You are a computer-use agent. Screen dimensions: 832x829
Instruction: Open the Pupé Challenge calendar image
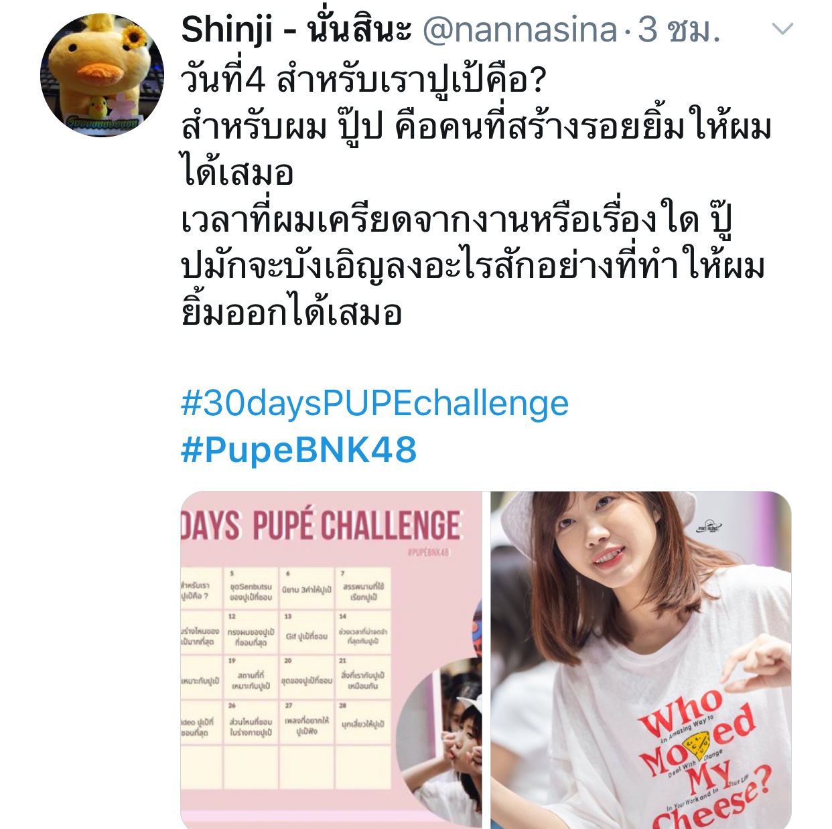coord(331,660)
